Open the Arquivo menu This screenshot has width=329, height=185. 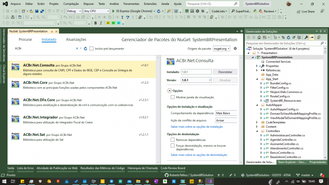pos(15,4)
